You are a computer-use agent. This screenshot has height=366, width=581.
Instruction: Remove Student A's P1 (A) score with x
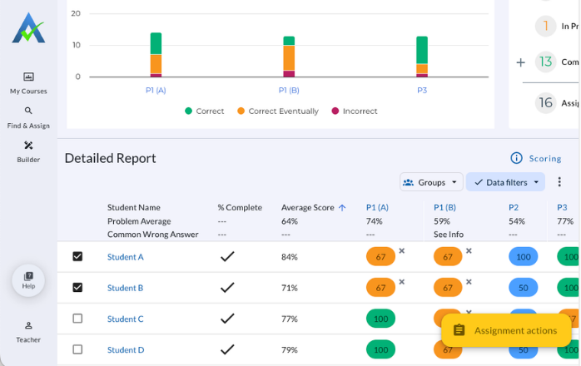click(402, 250)
